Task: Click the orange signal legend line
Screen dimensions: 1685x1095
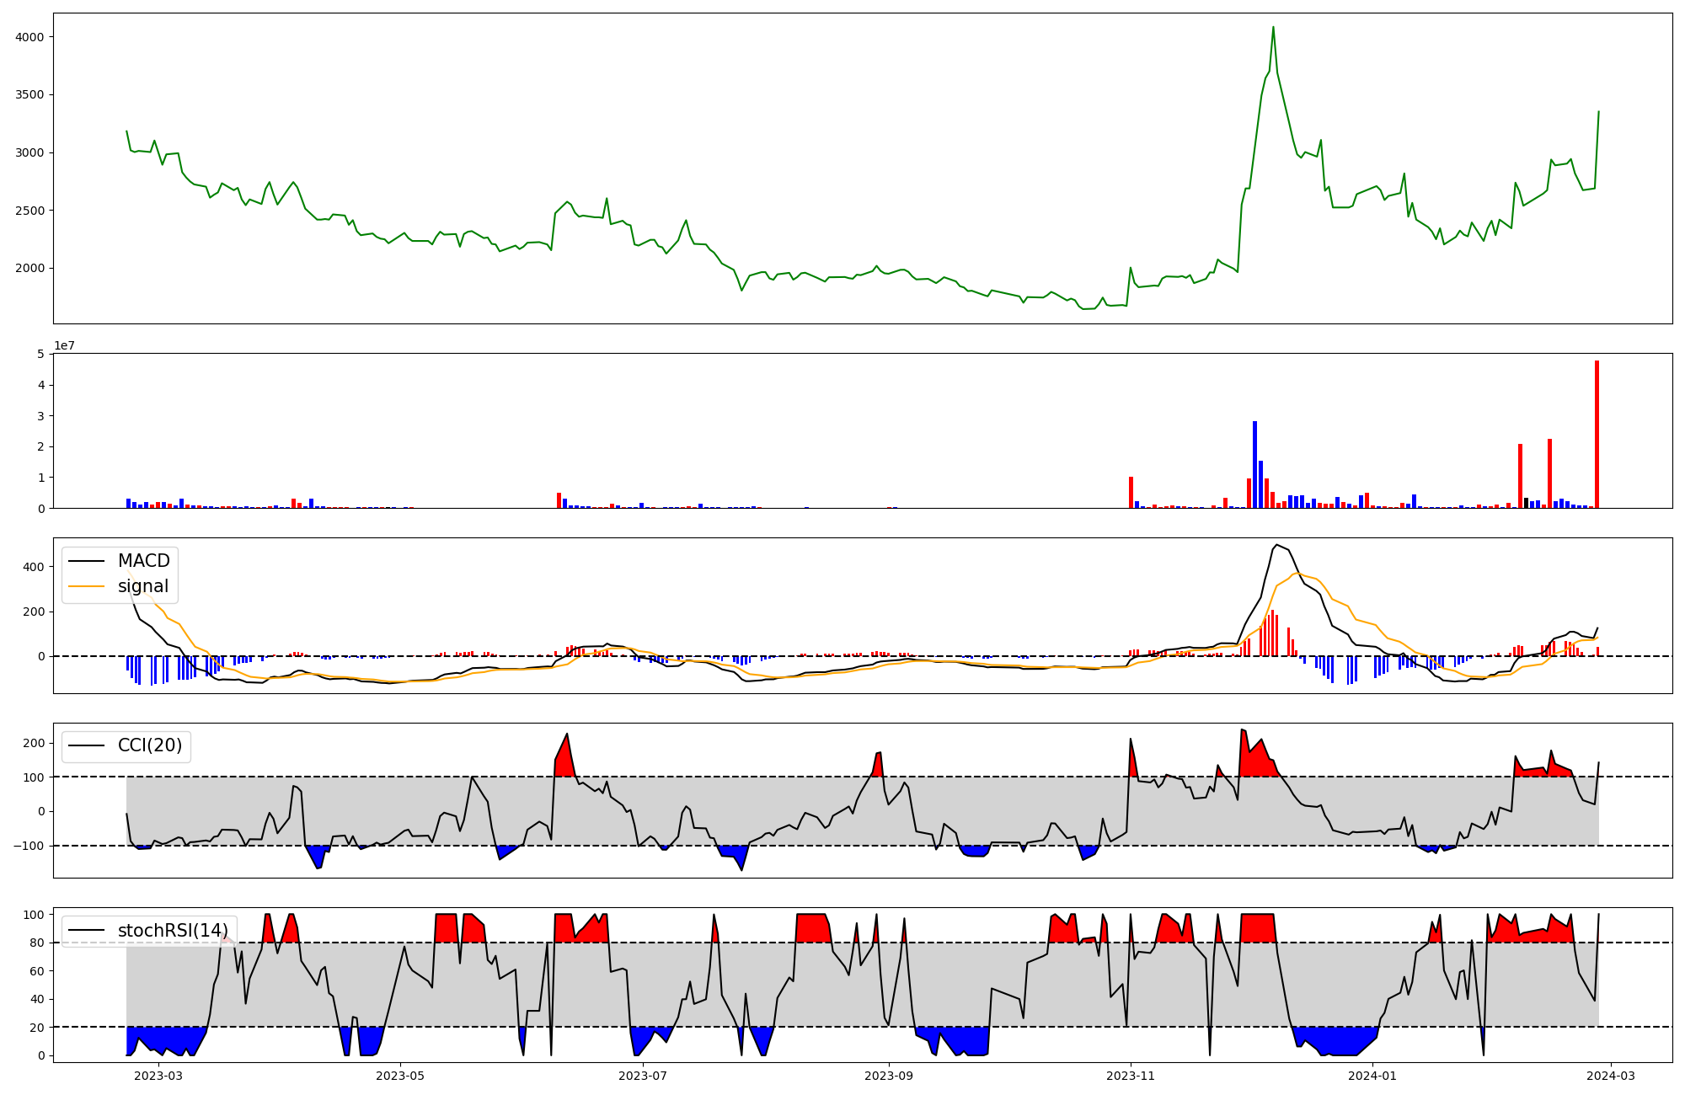Action: coord(86,586)
